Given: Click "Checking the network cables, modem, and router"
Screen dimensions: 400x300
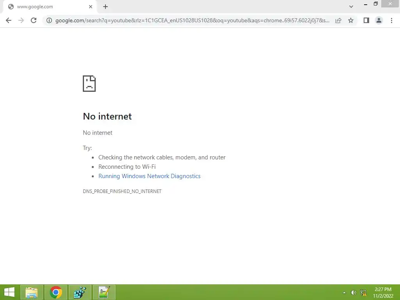Looking at the screenshot, I should [162, 157].
